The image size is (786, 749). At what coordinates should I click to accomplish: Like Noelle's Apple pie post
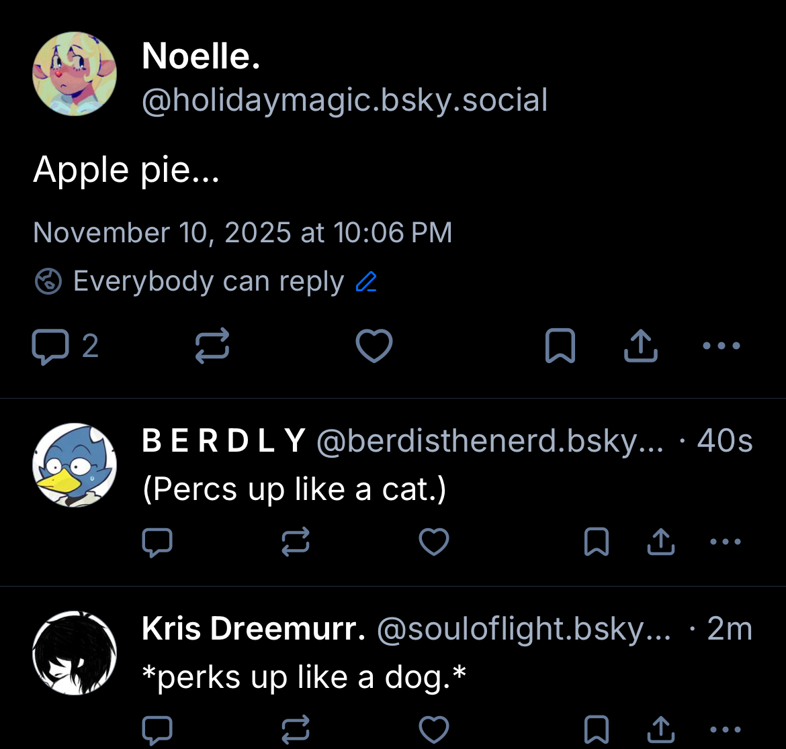(374, 346)
